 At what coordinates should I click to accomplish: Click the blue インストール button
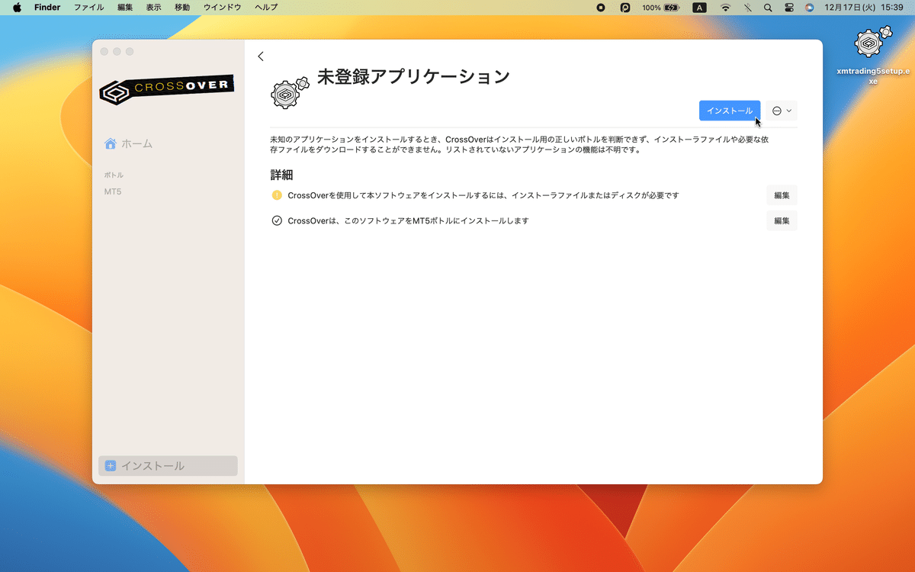[730, 111]
